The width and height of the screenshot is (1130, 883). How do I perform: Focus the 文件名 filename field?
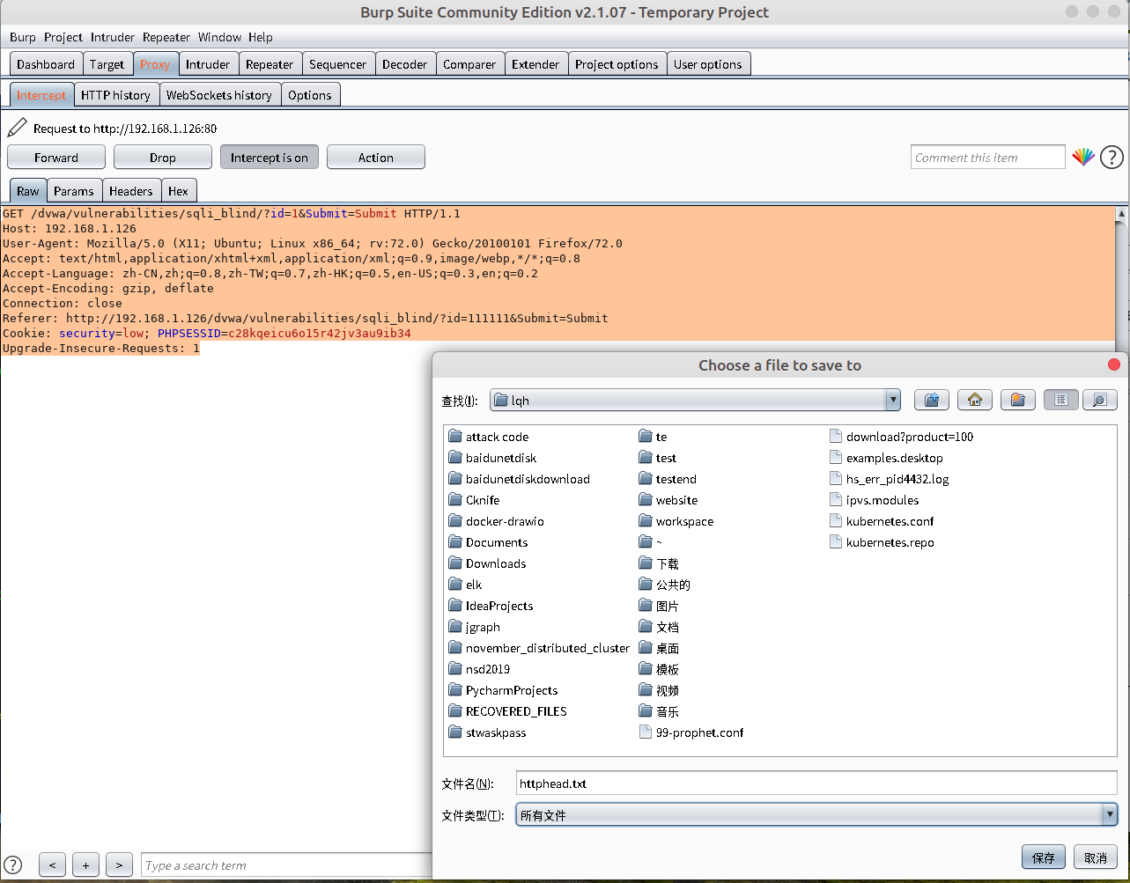point(816,783)
